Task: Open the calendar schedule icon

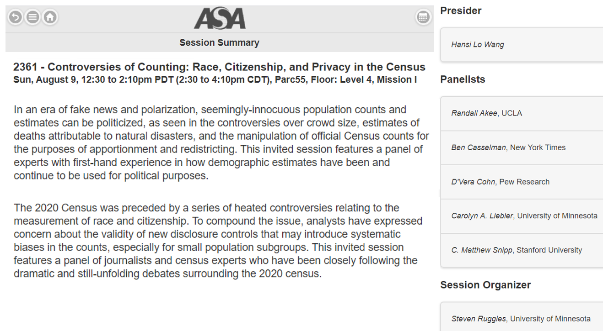Action: click(x=423, y=17)
